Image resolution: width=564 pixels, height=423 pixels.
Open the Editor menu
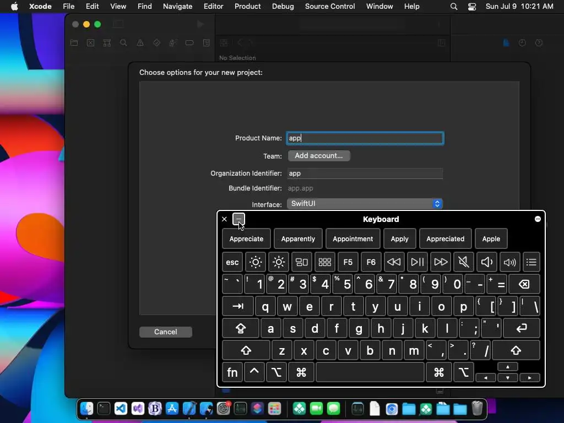coord(213,7)
